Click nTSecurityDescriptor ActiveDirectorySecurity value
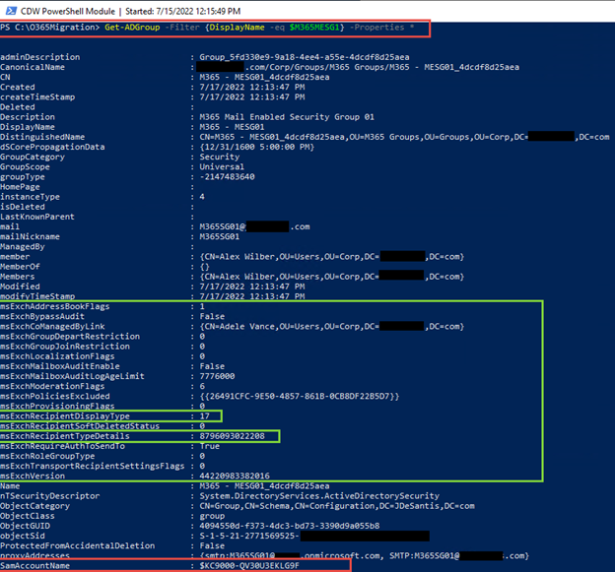615x572 pixels. pyautogui.click(x=319, y=496)
